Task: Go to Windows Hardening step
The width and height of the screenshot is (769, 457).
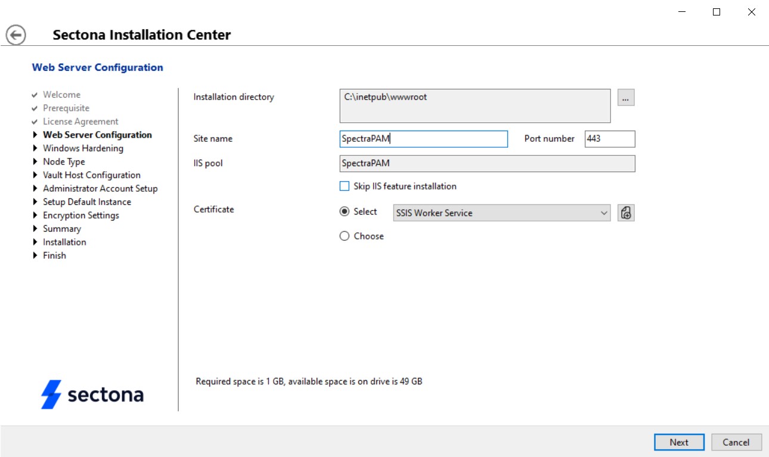Action: click(83, 148)
